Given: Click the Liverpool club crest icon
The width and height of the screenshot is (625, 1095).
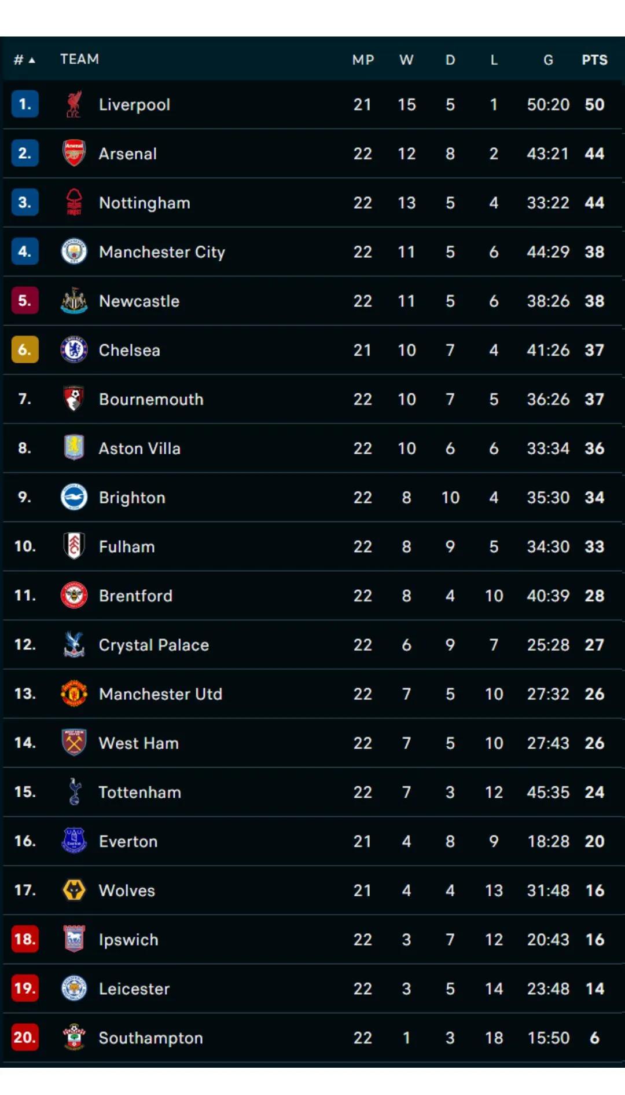Looking at the screenshot, I should [73, 104].
